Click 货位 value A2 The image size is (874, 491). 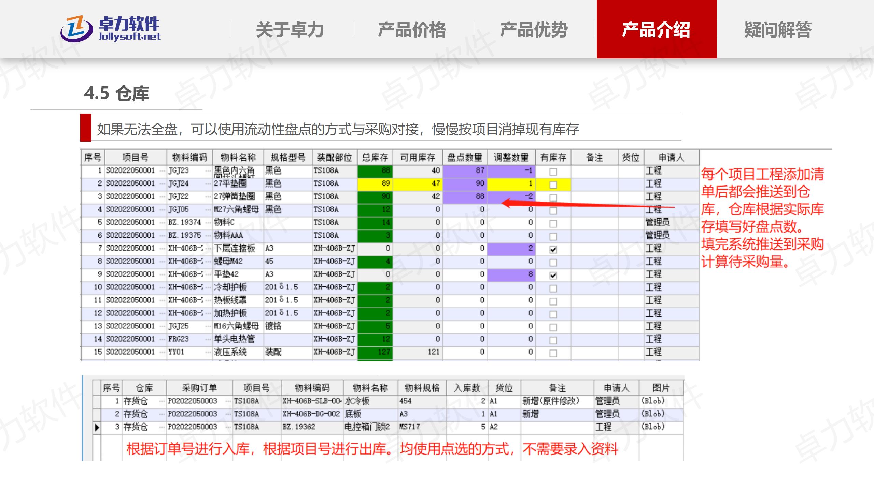[x=494, y=427]
